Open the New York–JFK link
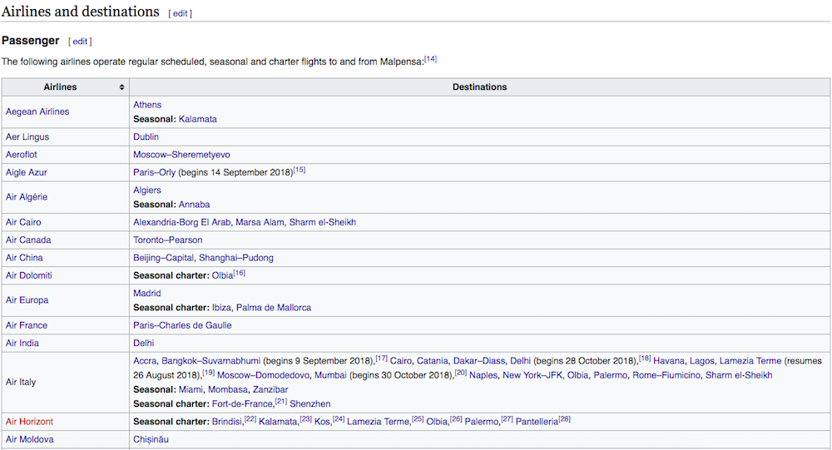832x450 pixels. 532,375
